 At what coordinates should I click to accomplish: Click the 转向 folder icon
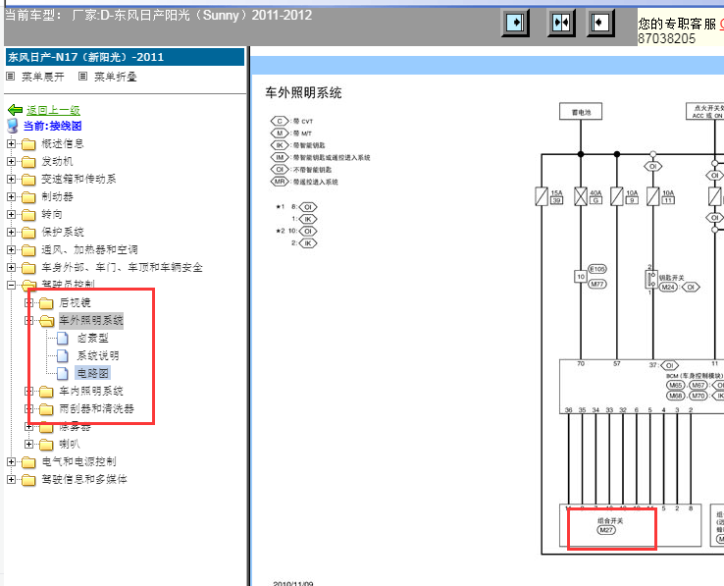point(28,215)
